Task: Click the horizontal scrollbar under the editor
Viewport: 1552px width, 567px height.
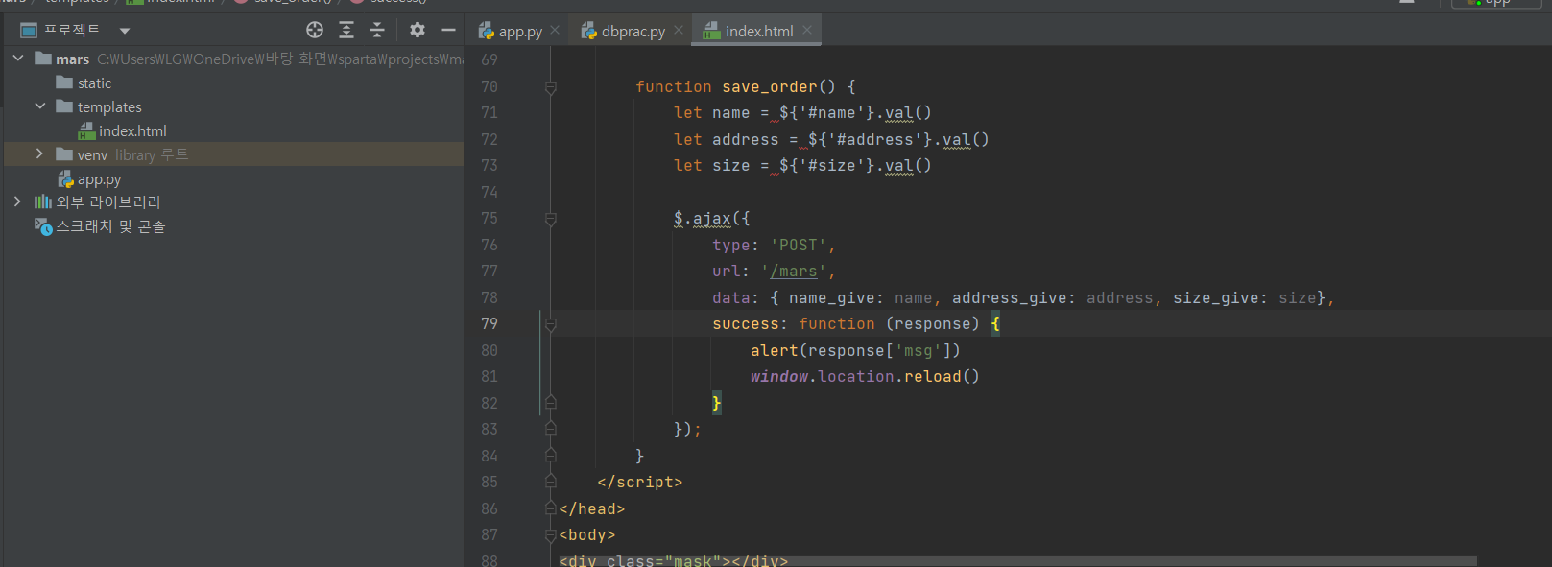Action: pyautogui.click(x=1017, y=561)
